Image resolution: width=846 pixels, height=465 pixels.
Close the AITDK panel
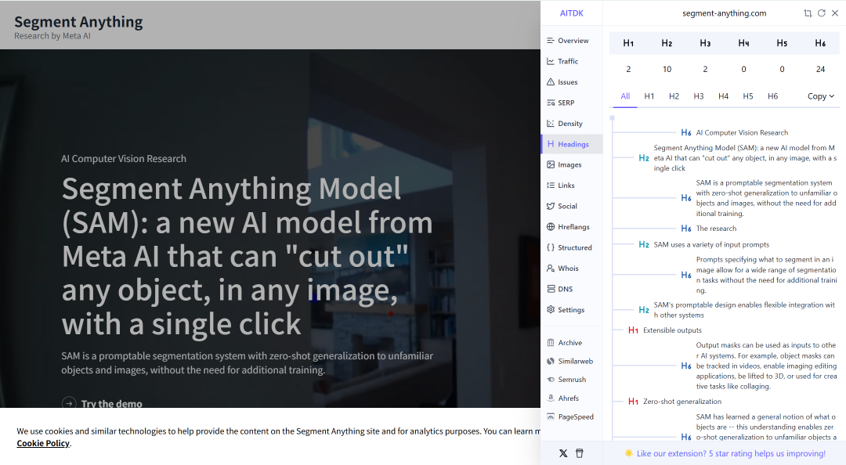(x=835, y=13)
